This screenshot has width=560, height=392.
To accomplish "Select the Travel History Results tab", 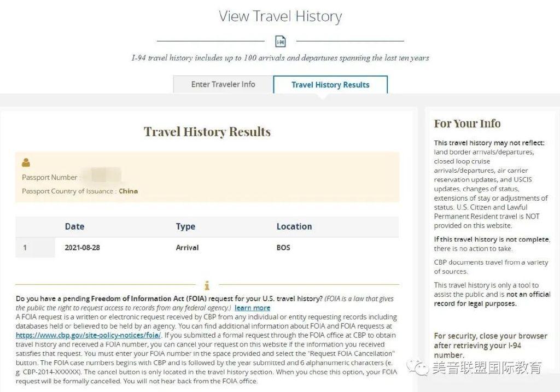I will pyautogui.click(x=330, y=85).
